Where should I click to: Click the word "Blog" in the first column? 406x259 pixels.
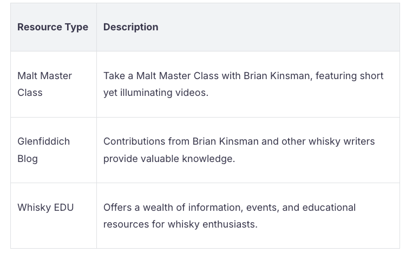pos(28,159)
